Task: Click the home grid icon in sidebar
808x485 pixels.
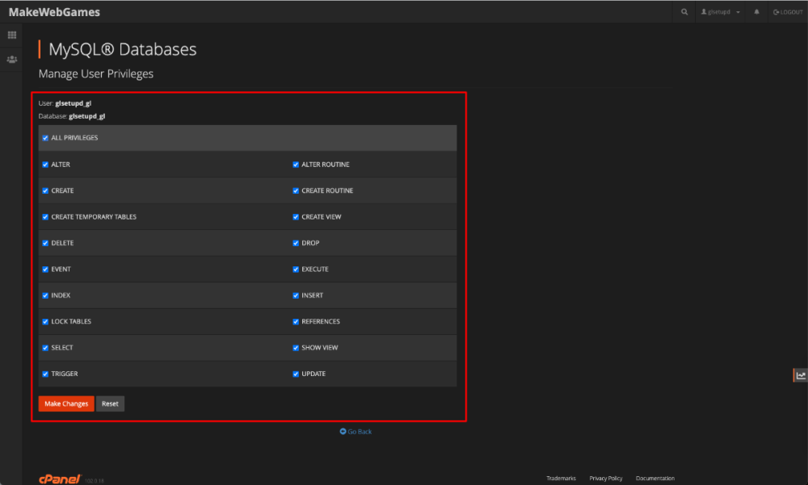Action: [12, 36]
